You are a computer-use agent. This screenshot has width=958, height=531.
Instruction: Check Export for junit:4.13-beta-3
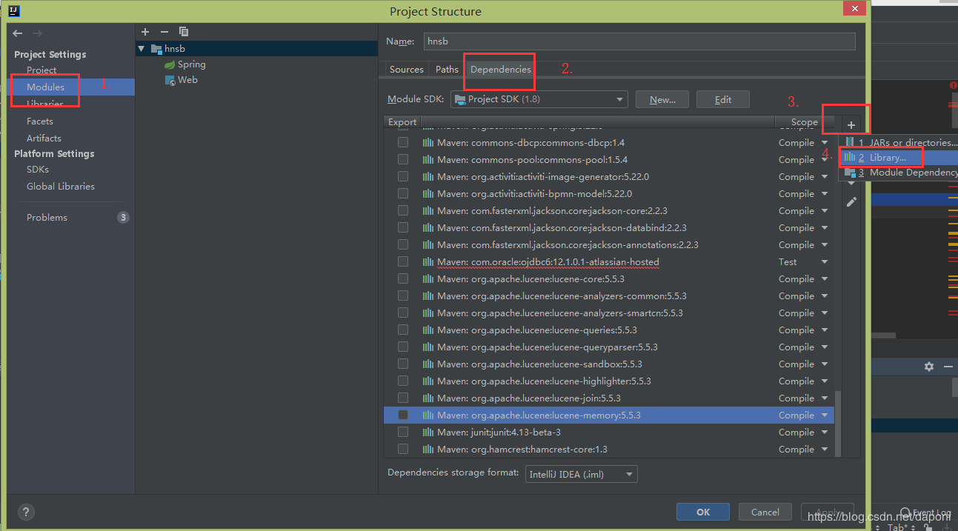point(403,432)
